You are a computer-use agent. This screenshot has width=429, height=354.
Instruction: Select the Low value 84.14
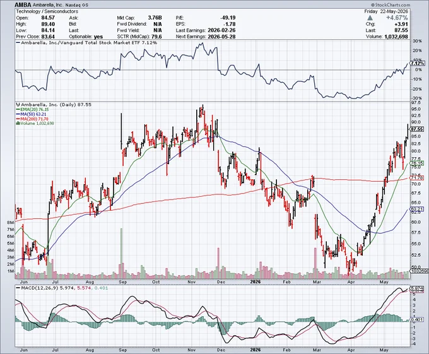tap(48, 30)
